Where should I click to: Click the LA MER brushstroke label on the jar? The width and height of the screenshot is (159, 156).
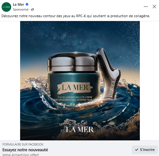coord(75,88)
